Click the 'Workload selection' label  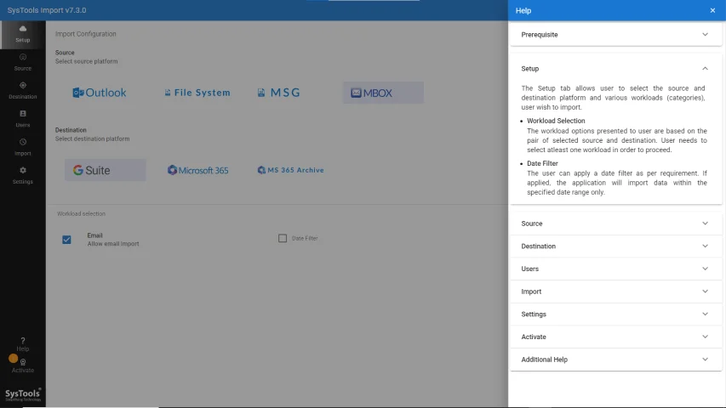pyautogui.click(x=81, y=213)
